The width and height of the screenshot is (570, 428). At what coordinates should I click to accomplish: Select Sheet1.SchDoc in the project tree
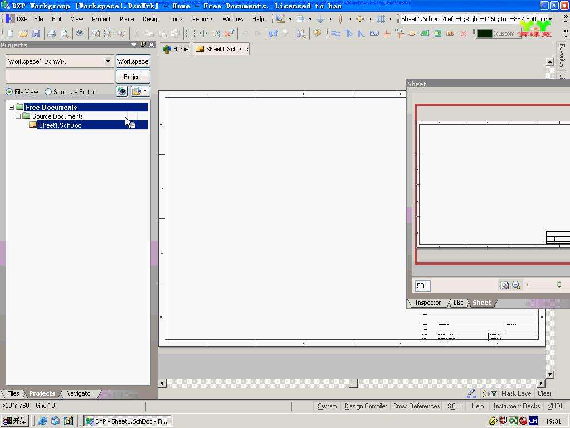pos(60,125)
